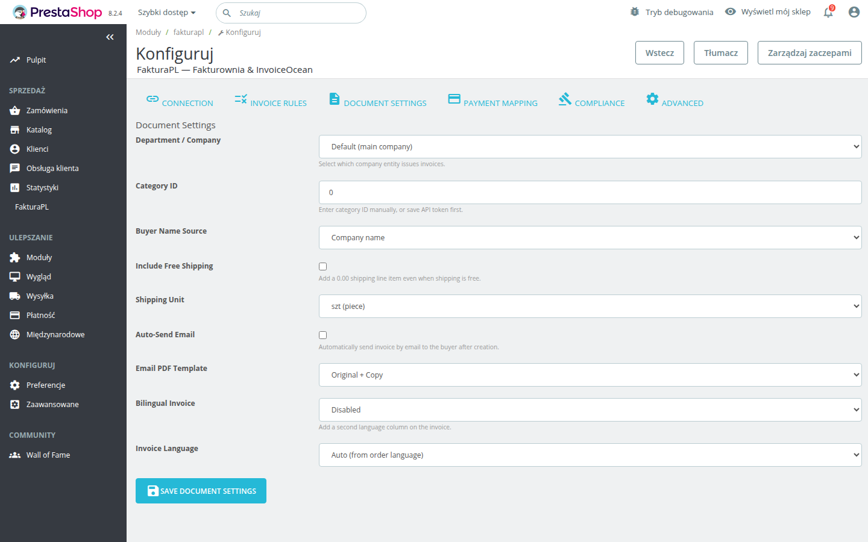Open the Compliance tab
The width and height of the screenshot is (868, 542).
coord(591,101)
